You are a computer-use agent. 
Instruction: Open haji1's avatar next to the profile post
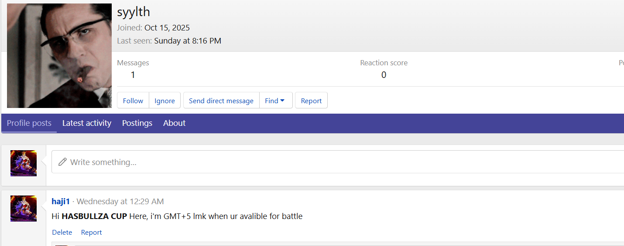coord(24,209)
